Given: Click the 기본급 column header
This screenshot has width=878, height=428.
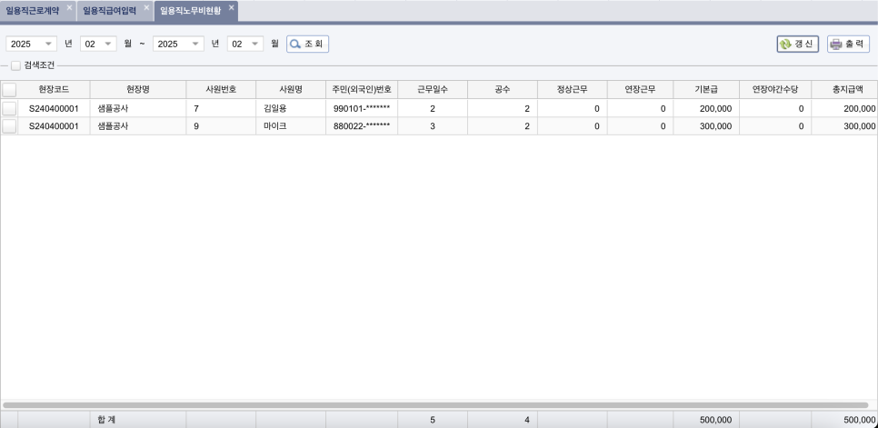Looking at the screenshot, I should tap(706, 90).
